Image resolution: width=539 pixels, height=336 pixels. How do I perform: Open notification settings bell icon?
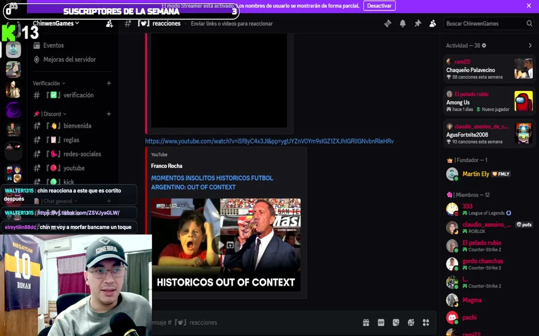(402, 23)
